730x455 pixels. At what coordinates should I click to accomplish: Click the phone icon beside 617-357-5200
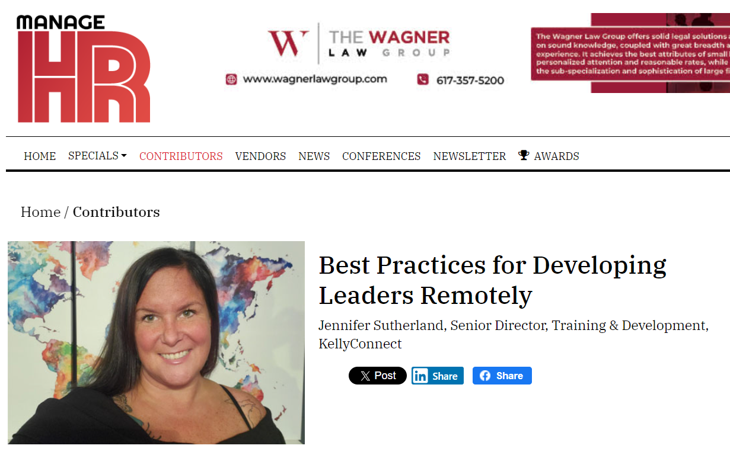(423, 79)
